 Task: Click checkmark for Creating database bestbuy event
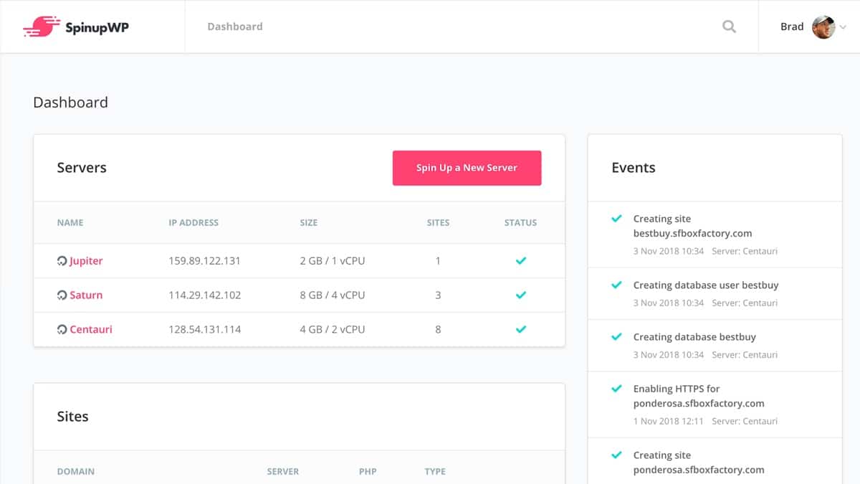tap(616, 336)
